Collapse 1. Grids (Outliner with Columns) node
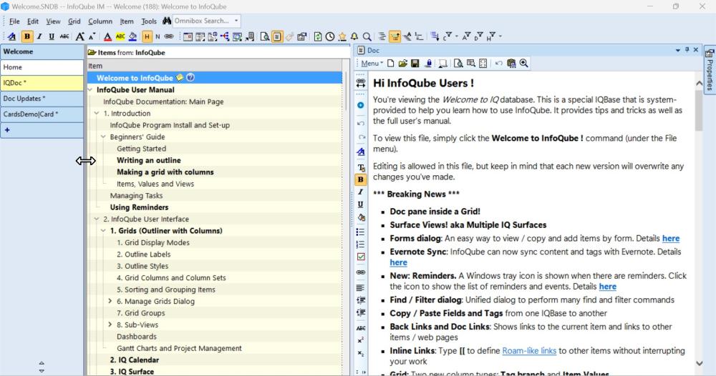Viewport: 716px width, 376px height. tap(103, 231)
